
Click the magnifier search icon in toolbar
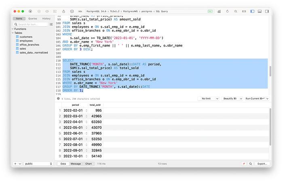[x=236, y=11]
